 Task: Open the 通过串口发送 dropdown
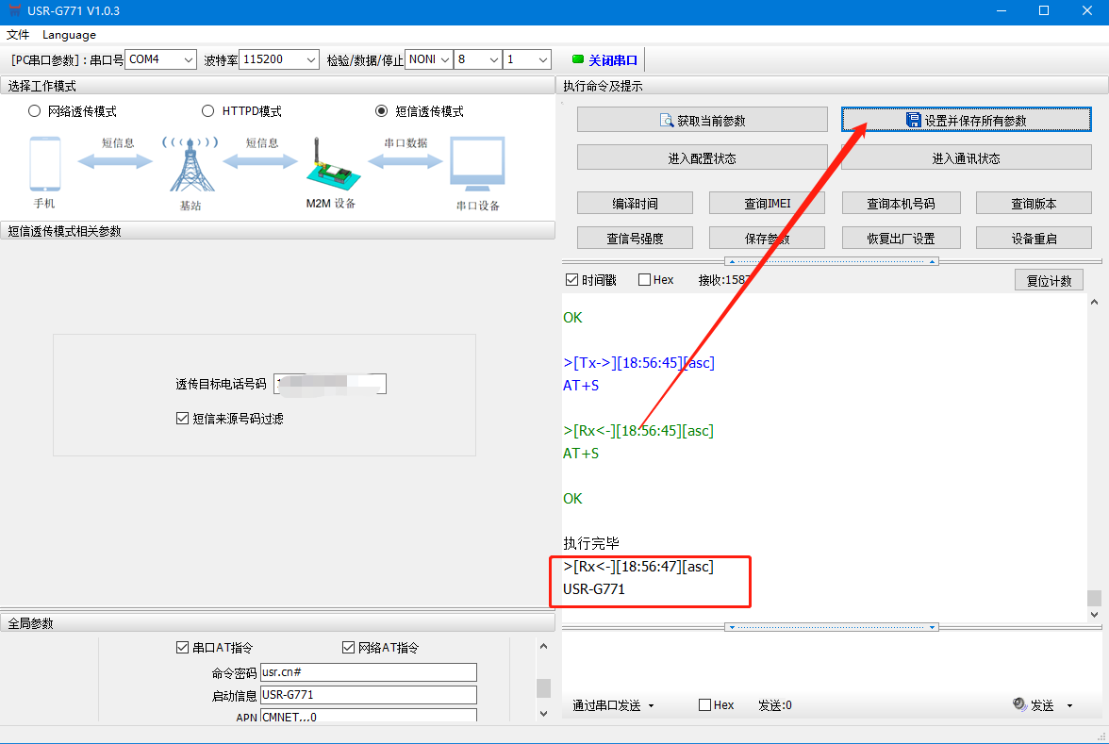[x=613, y=705]
